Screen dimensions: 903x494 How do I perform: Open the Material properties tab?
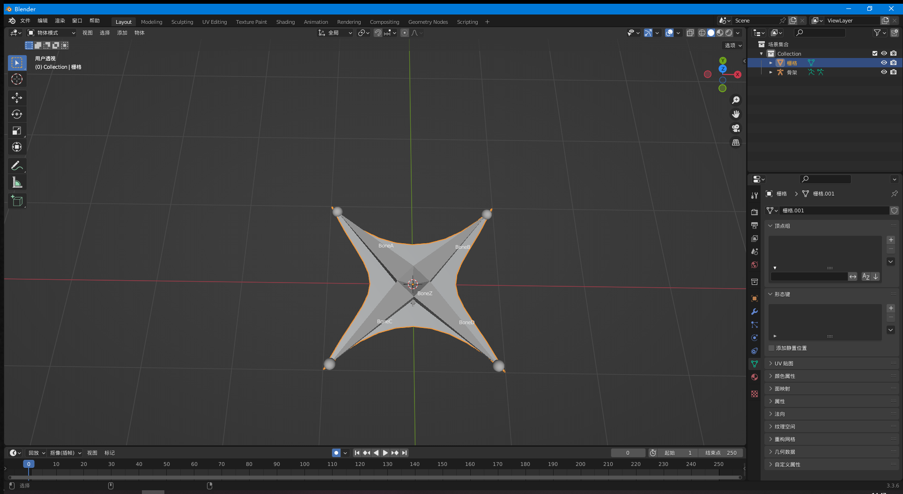[755, 377]
